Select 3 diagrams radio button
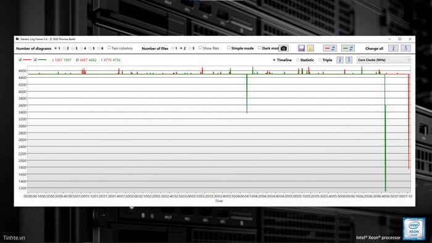Viewport: 432px width, 243px height. [x=73, y=49]
